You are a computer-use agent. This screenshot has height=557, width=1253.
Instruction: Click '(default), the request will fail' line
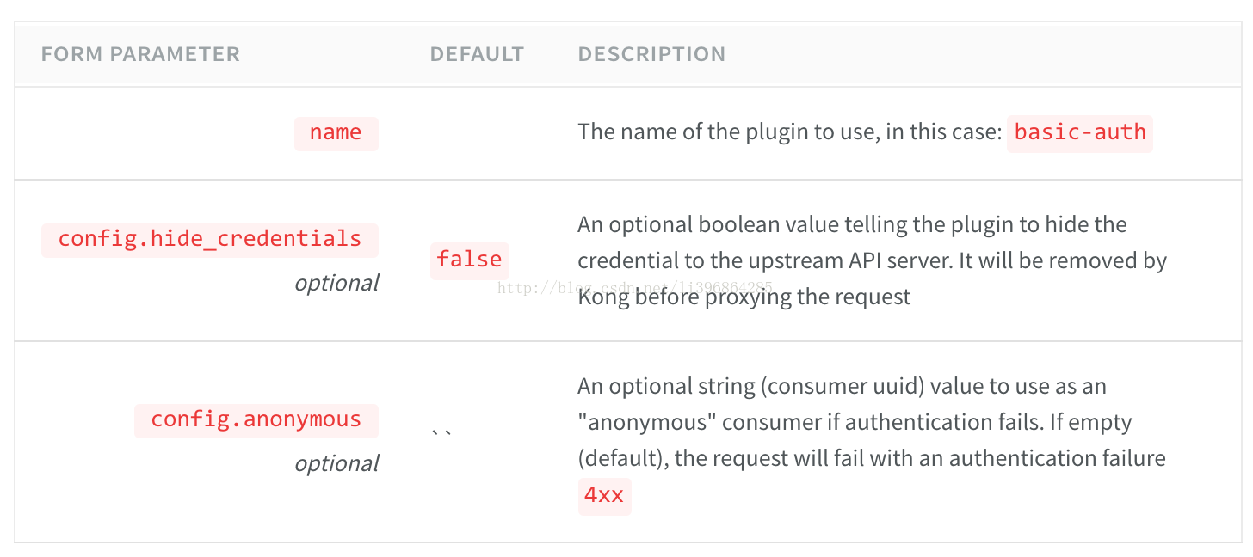(x=872, y=459)
